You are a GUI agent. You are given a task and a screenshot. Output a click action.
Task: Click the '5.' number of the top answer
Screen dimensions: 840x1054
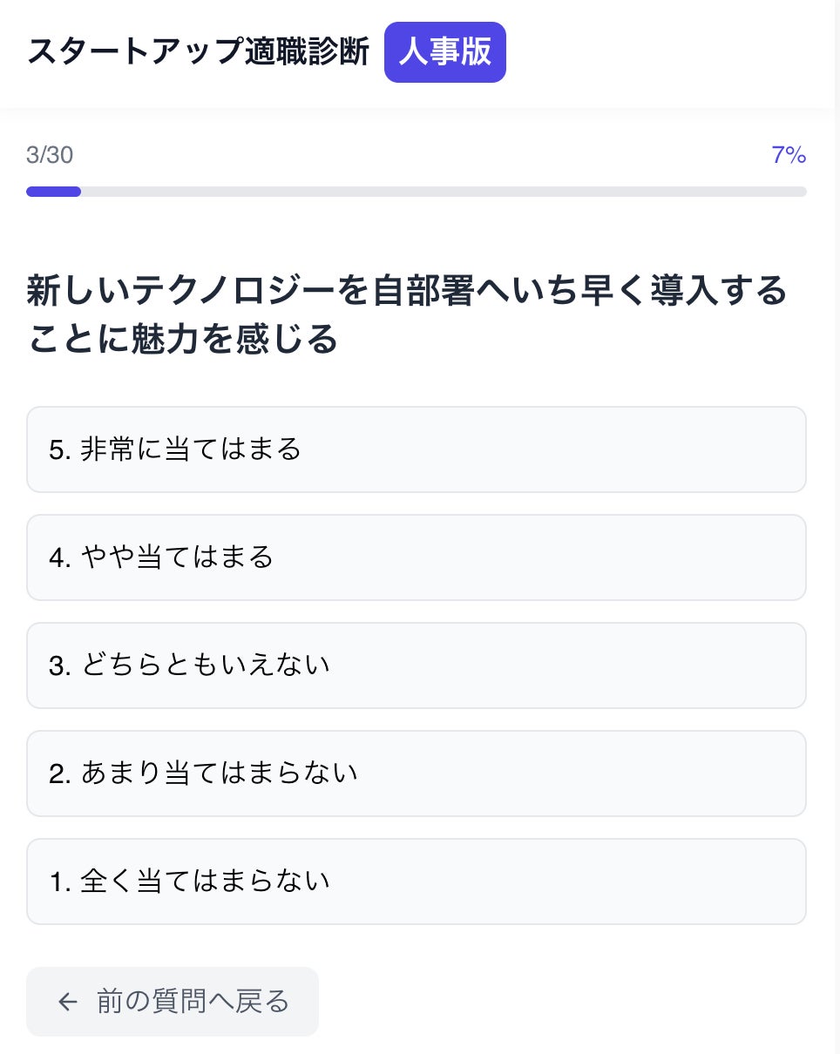[x=59, y=450]
